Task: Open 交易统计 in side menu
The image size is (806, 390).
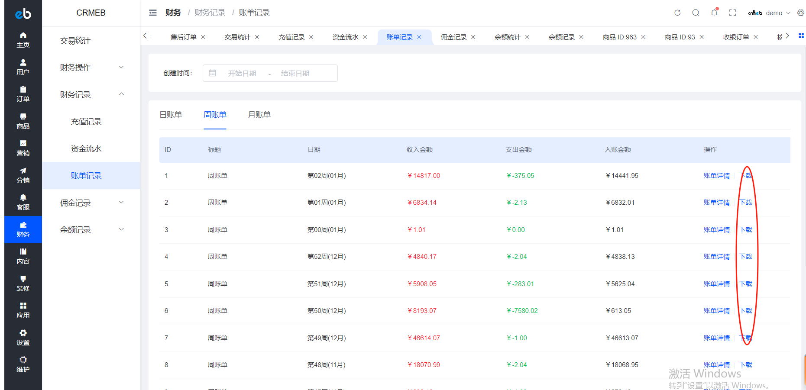Action: 75,40
